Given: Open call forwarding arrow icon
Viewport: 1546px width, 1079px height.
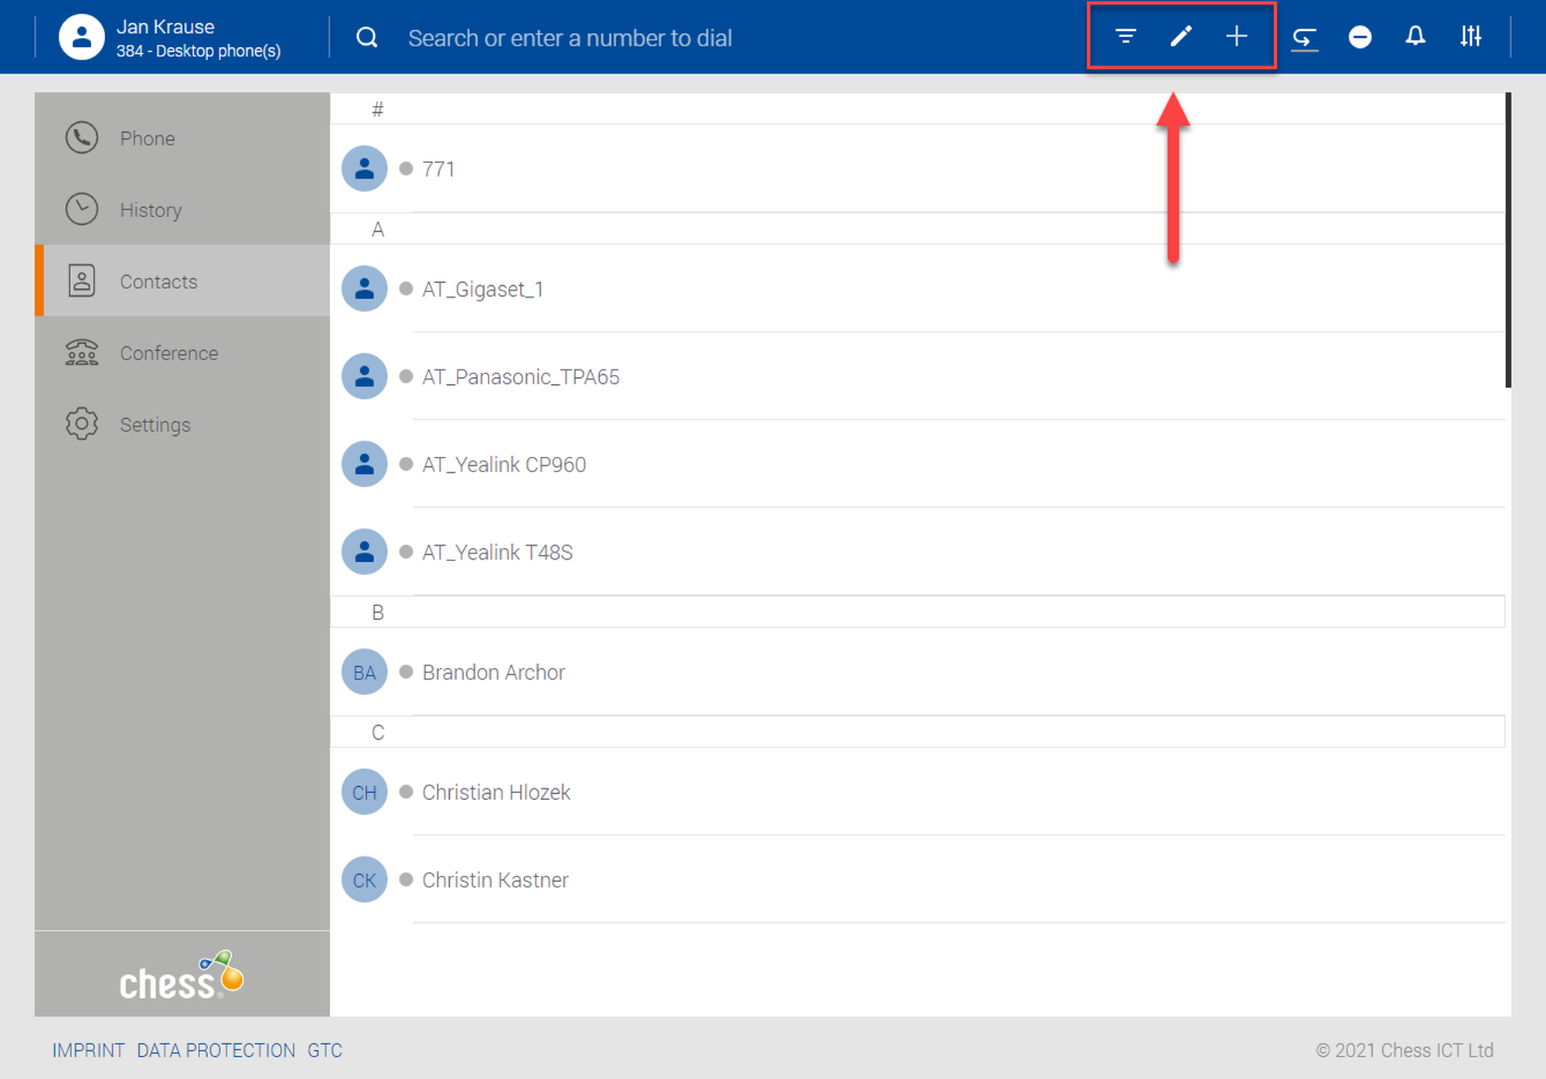Looking at the screenshot, I should [x=1304, y=37].
